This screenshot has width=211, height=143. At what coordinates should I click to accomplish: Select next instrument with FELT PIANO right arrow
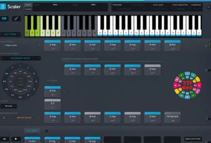pyautogui.click(x=19, y=35)
